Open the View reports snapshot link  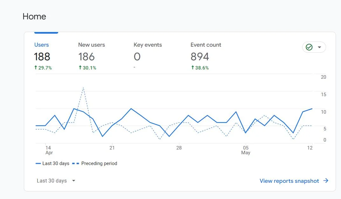(x=289, y=181)
